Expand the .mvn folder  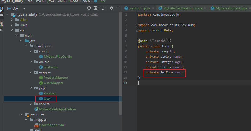12,25
